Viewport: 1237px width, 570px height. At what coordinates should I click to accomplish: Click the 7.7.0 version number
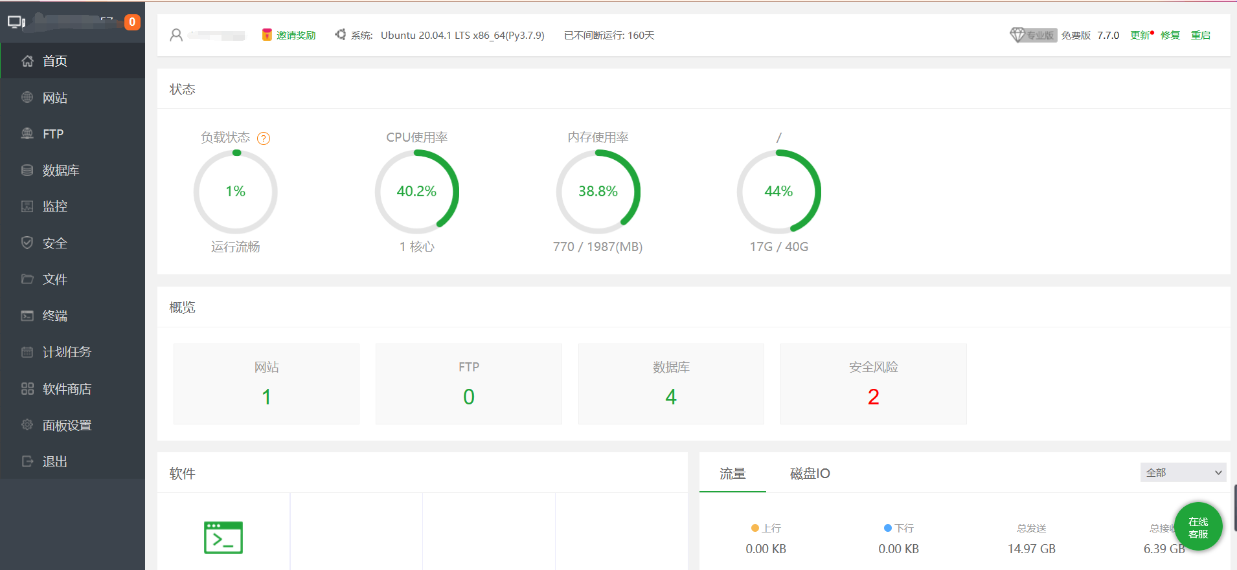(x=1108, y=35)
